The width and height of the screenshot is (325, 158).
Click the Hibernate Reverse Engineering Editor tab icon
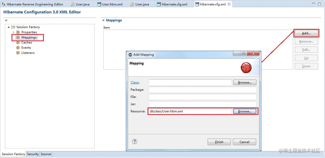pyautogui.click(x=4, y=4)
